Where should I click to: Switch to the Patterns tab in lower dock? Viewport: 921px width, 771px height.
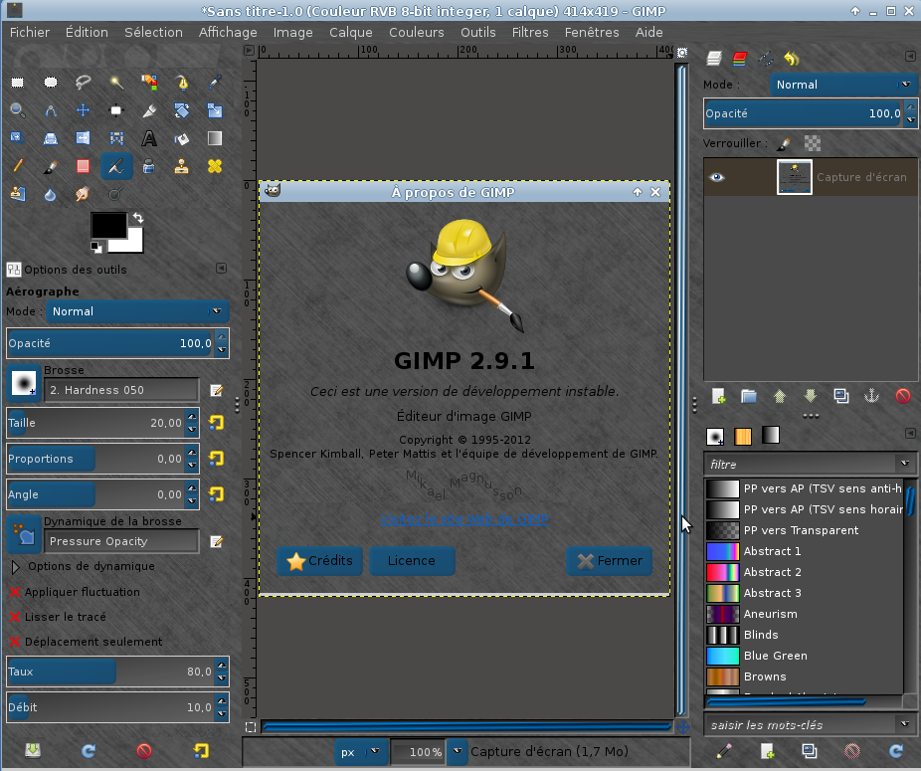point(743,436)
